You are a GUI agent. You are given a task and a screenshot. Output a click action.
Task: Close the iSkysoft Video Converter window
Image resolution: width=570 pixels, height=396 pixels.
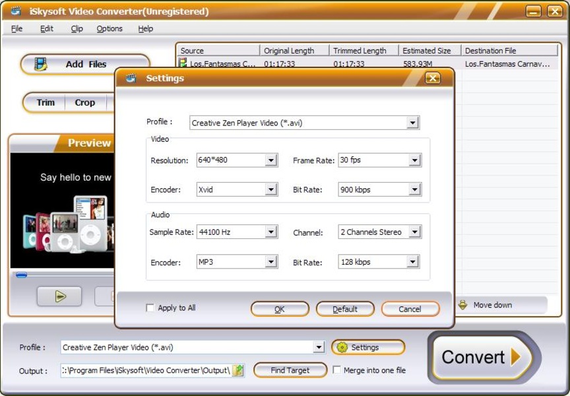(x=555, y=11)
